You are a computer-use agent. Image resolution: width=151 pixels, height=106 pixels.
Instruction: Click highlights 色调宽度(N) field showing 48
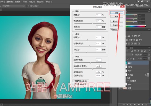99,43
